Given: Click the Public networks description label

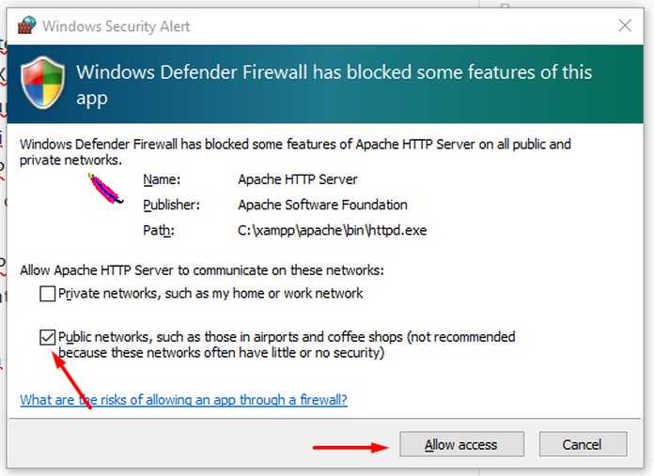Looking at the screenshot, I should pos(287,345).
